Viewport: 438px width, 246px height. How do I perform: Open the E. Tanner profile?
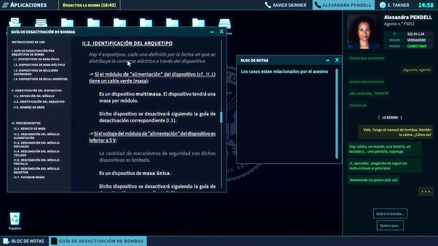[x=394, y=5]
